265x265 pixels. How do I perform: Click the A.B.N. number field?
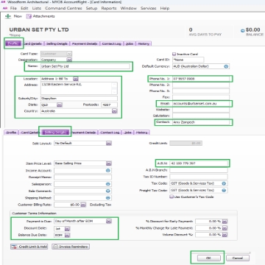(x=199, y=163)
